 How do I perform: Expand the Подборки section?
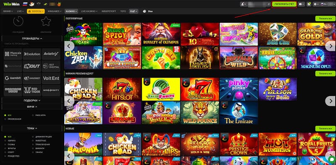32,100
